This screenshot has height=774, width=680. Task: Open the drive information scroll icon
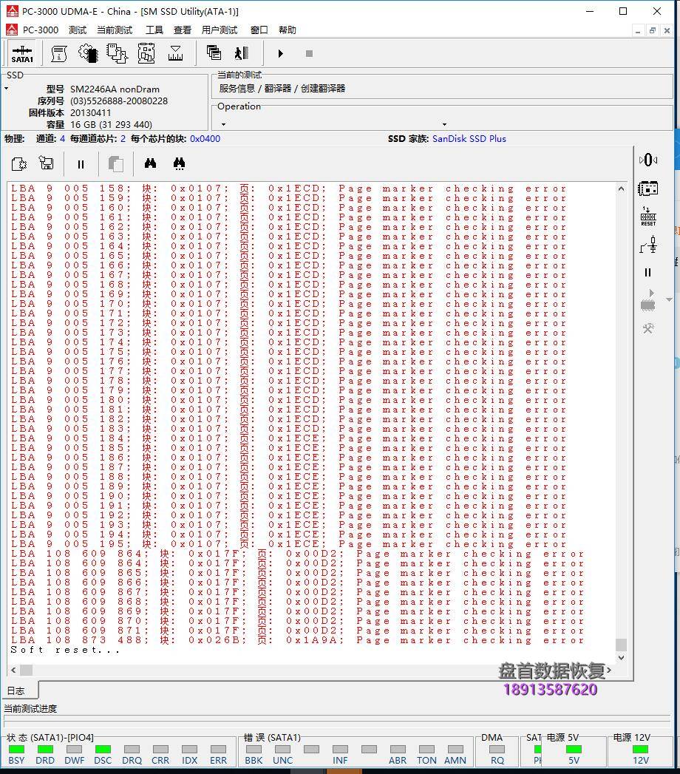59,53
